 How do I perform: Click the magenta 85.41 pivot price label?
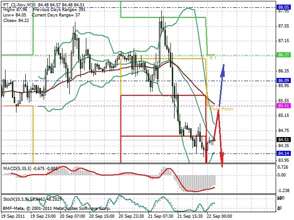point(283,106)
